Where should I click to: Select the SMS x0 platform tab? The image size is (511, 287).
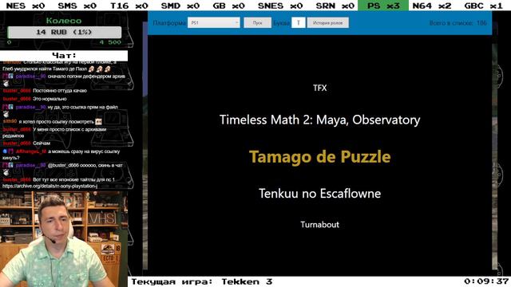click(x=77, y=6)
